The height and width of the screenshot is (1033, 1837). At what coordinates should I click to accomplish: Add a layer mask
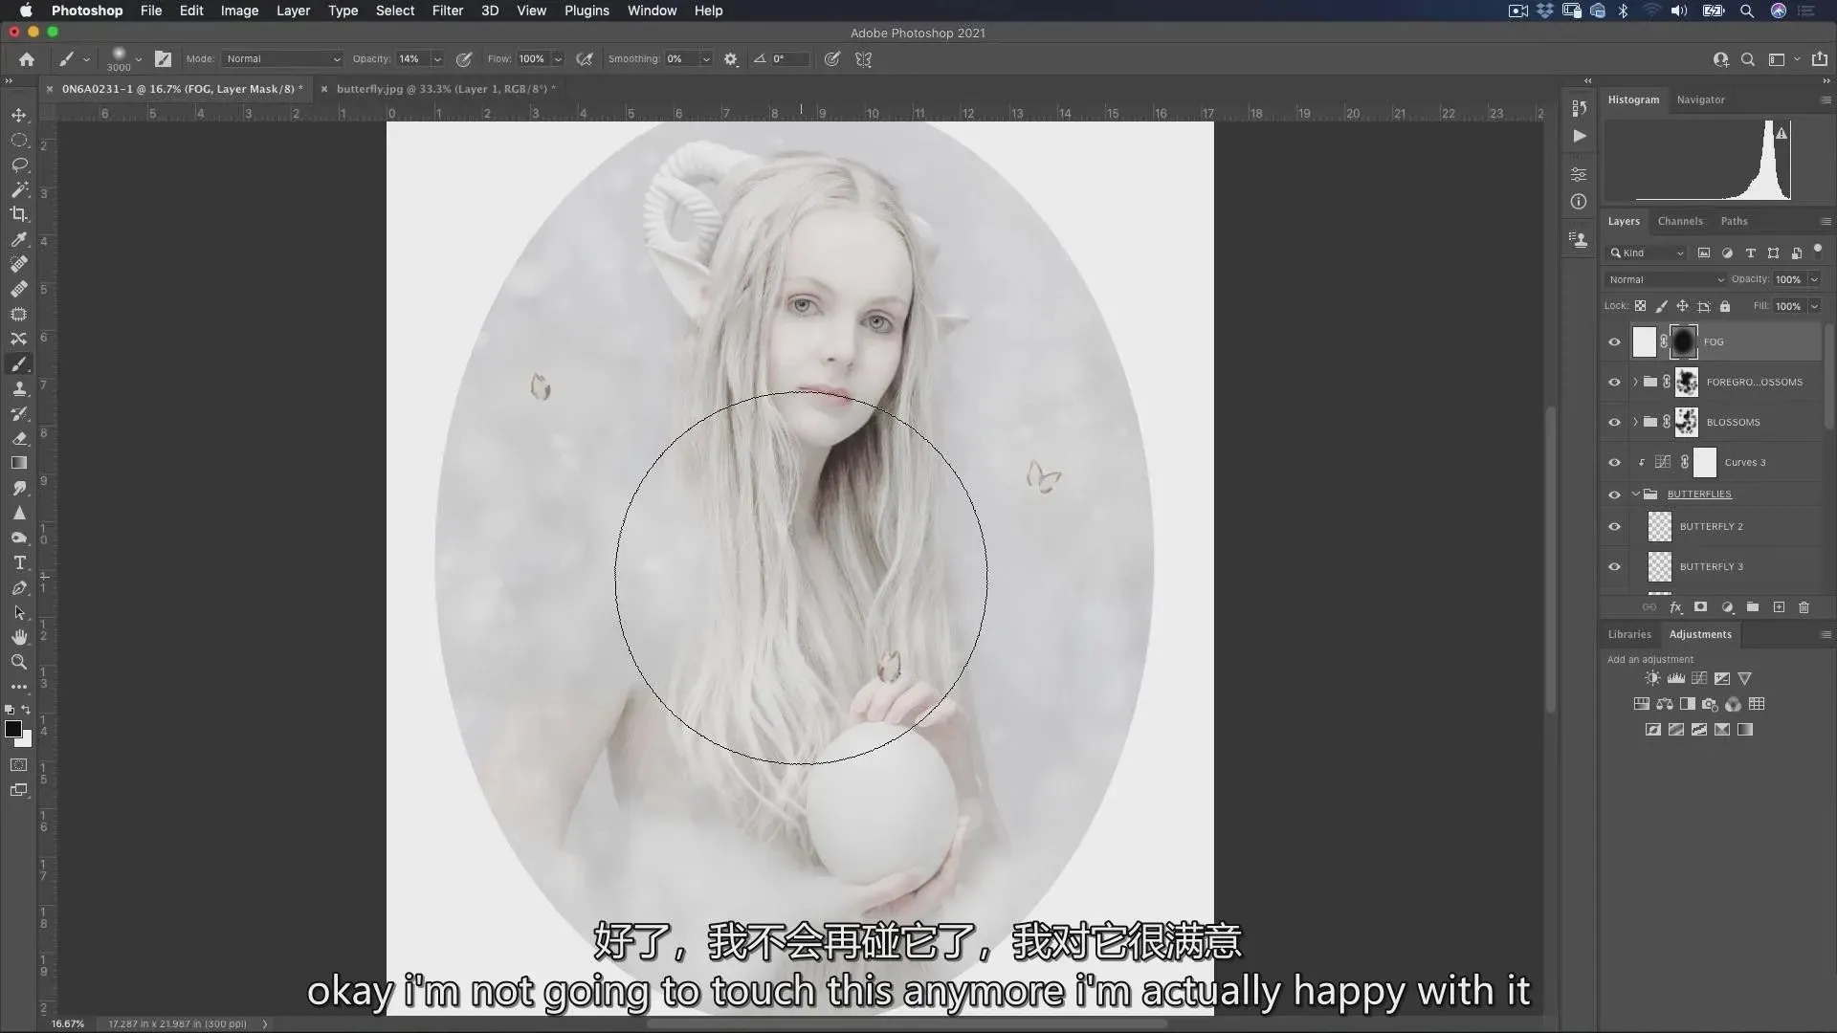tap(1700, 607)
